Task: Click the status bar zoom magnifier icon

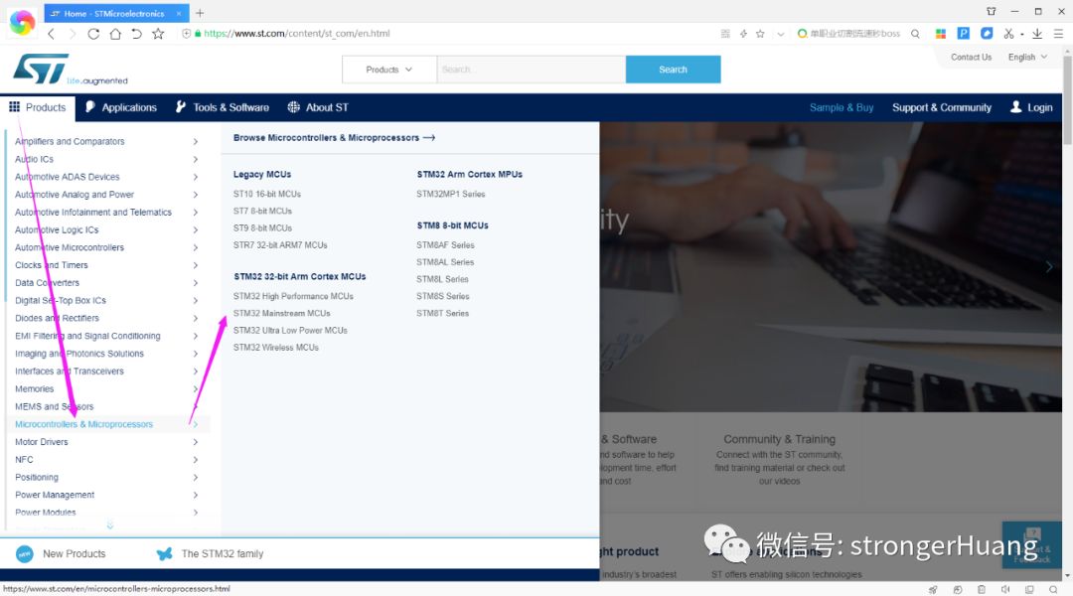Action: click(x=1053, y=589)
